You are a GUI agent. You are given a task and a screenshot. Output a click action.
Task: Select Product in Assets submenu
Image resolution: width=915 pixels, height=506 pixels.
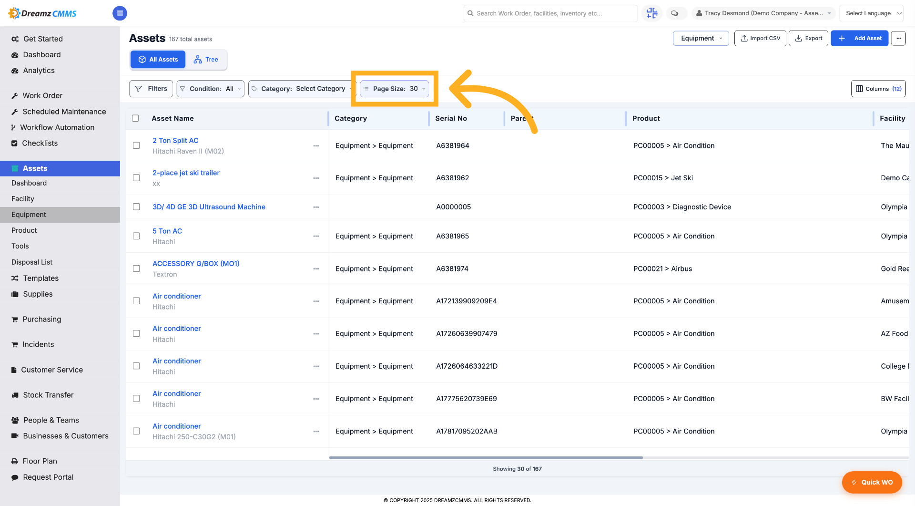coord(24,230)
